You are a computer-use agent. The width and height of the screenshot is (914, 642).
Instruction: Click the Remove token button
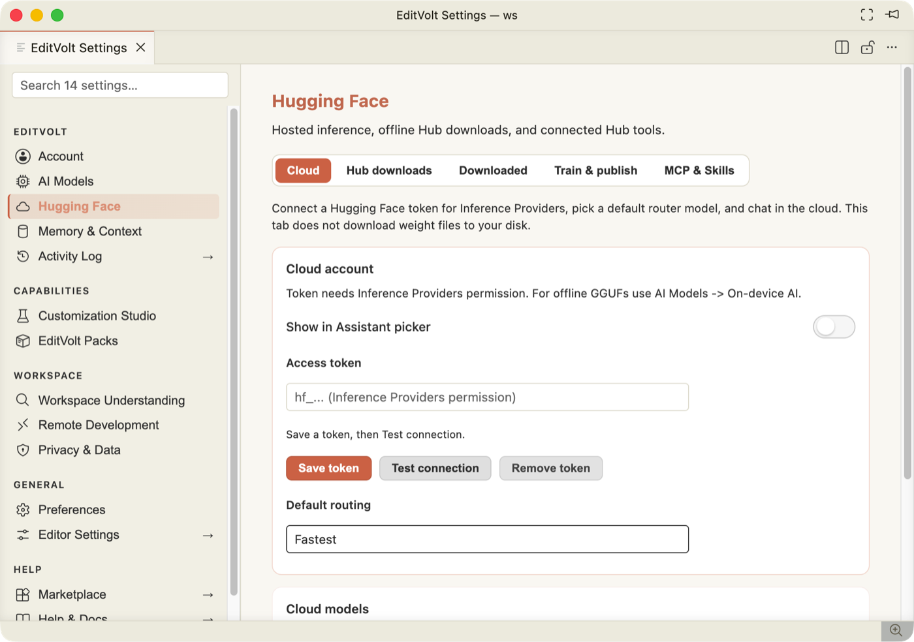pos(551,468)
